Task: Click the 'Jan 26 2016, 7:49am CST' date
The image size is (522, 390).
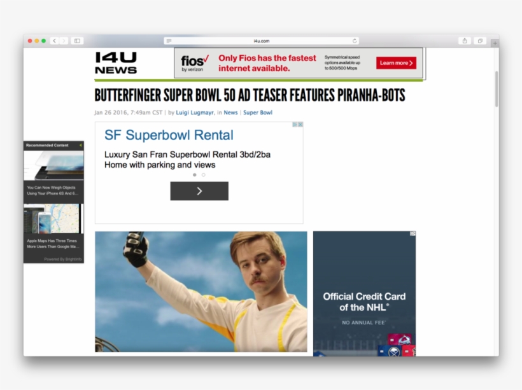Action: pyautogui.click(x=128, y=113)
